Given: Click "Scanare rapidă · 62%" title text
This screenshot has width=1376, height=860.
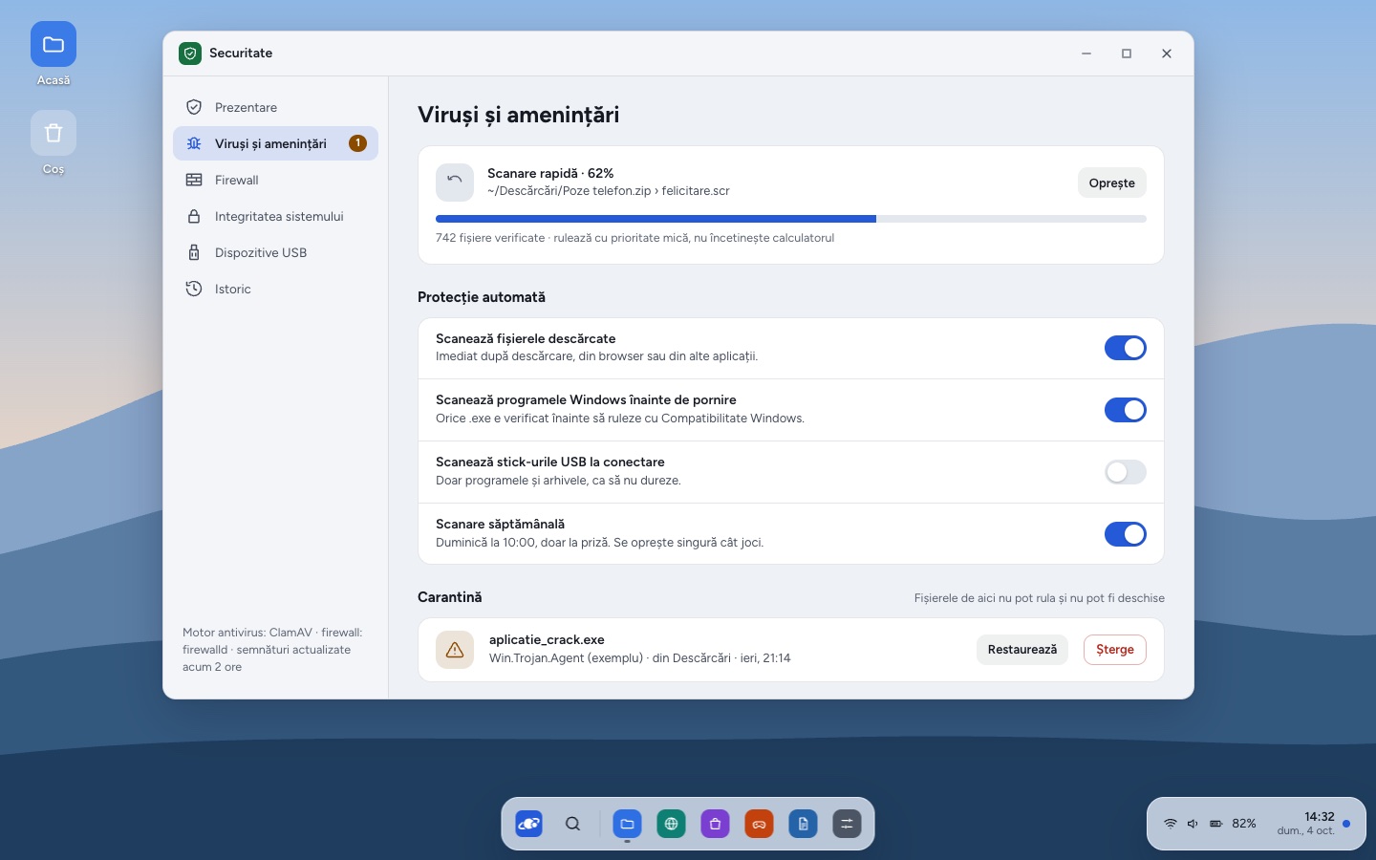Looking at the screenshot, I should click(x=550, y=173).
